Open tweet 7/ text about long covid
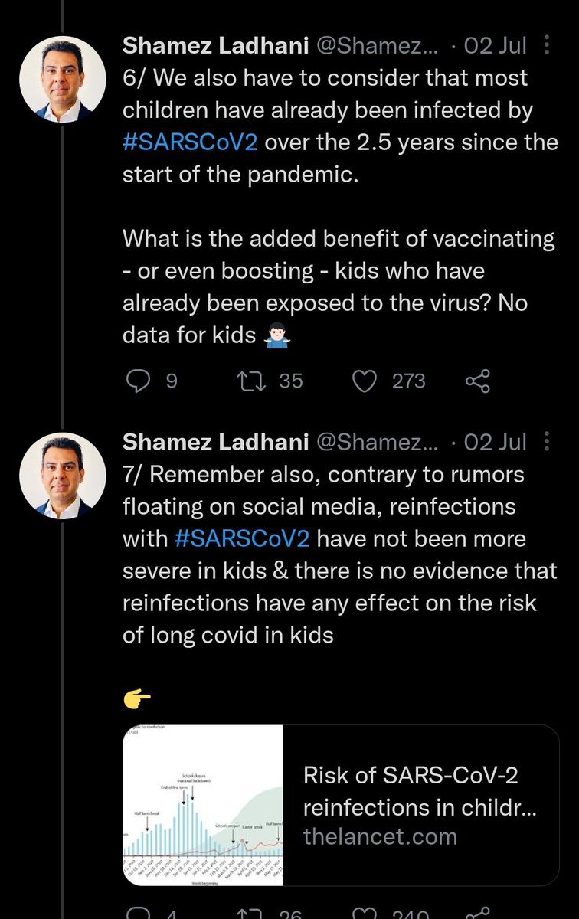579x919 pixels. (330, 554)
